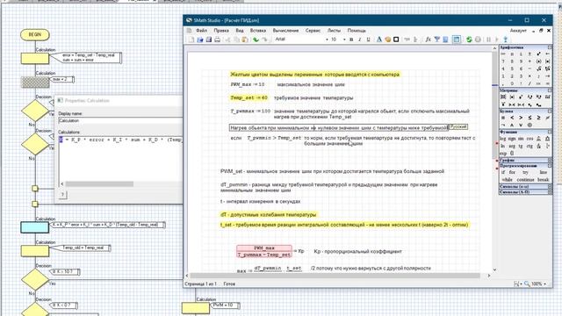
Task: Open the Вставка menu
Action: [x=258, y=31]
